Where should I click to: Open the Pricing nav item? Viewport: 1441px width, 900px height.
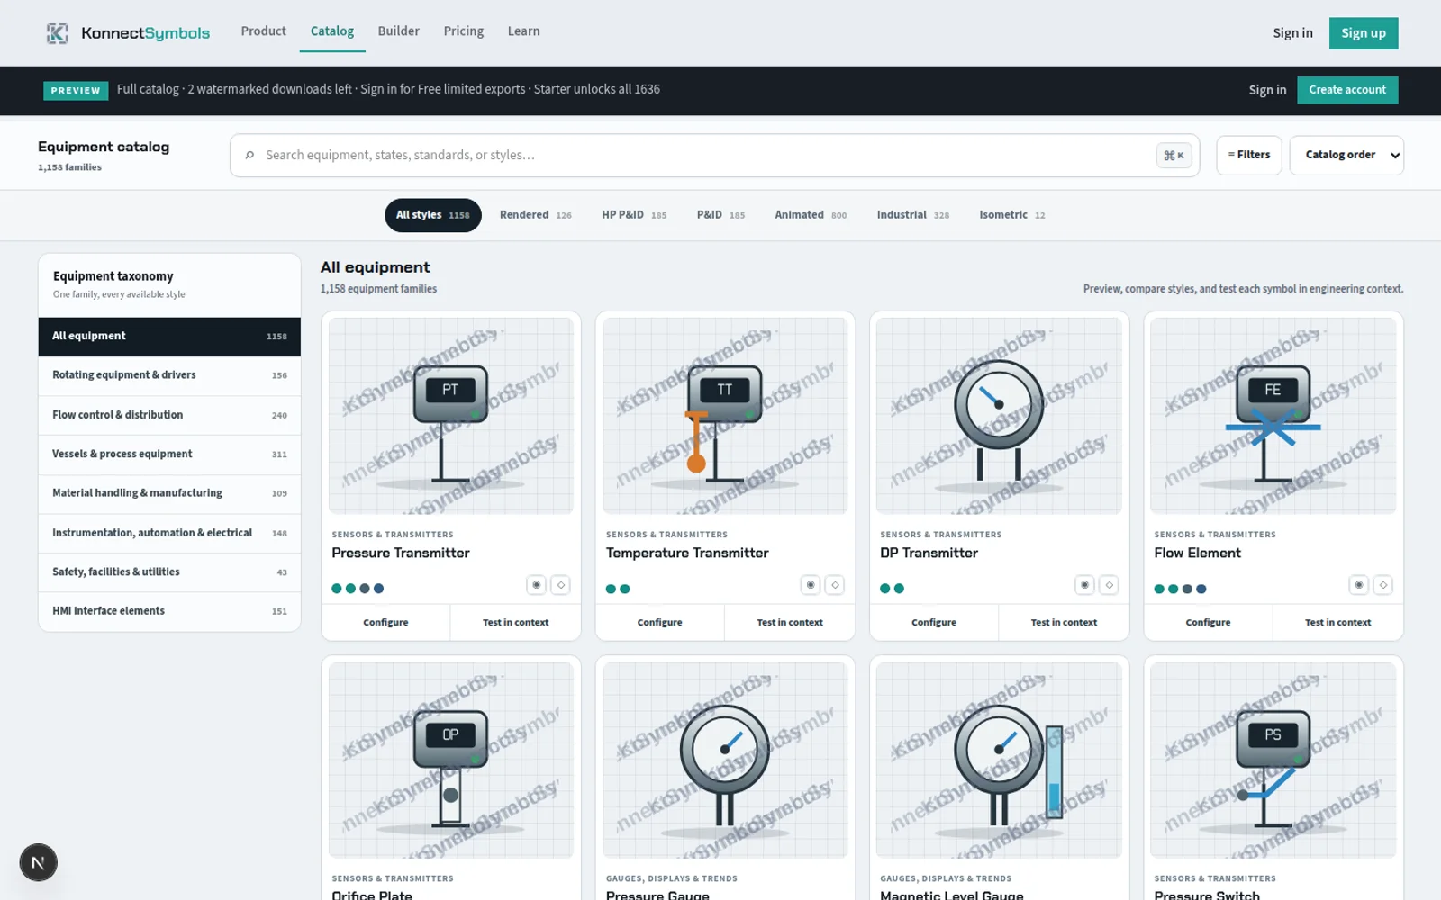(464, 31)
